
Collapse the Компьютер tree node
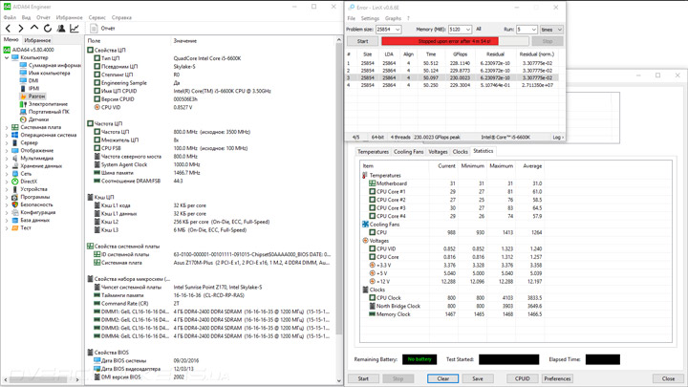point(7,57)
